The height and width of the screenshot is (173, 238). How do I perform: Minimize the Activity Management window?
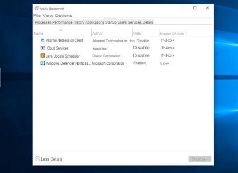183,8
